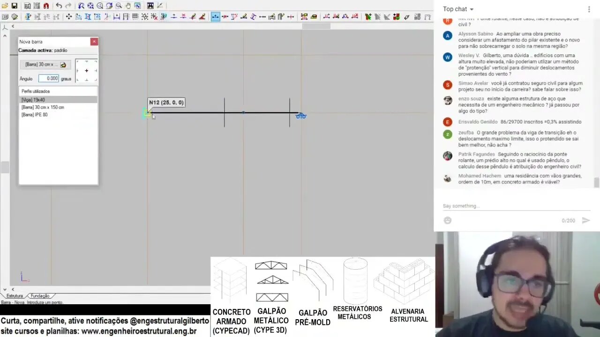The image size is (600, 337).
Task: Click username zeufba in chat
Action: (466, 132)
